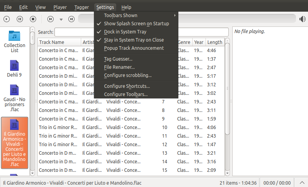Viewport: 308px width, 187px height.
Task: Sort by Length column header
Action: click(x=215, y=42)
